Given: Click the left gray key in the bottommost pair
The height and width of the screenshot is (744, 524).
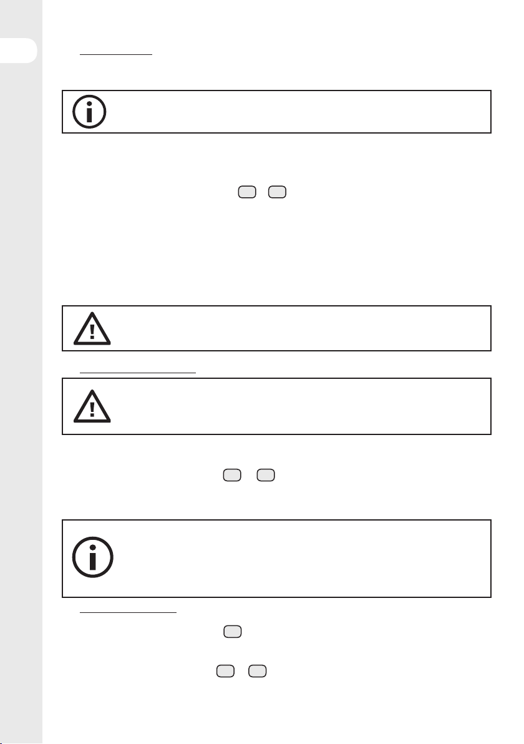Looking at the screenshot, I should tap(225, 671).
